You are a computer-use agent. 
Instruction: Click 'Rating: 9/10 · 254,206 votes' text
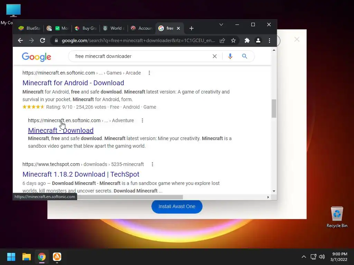pos(76,107)
